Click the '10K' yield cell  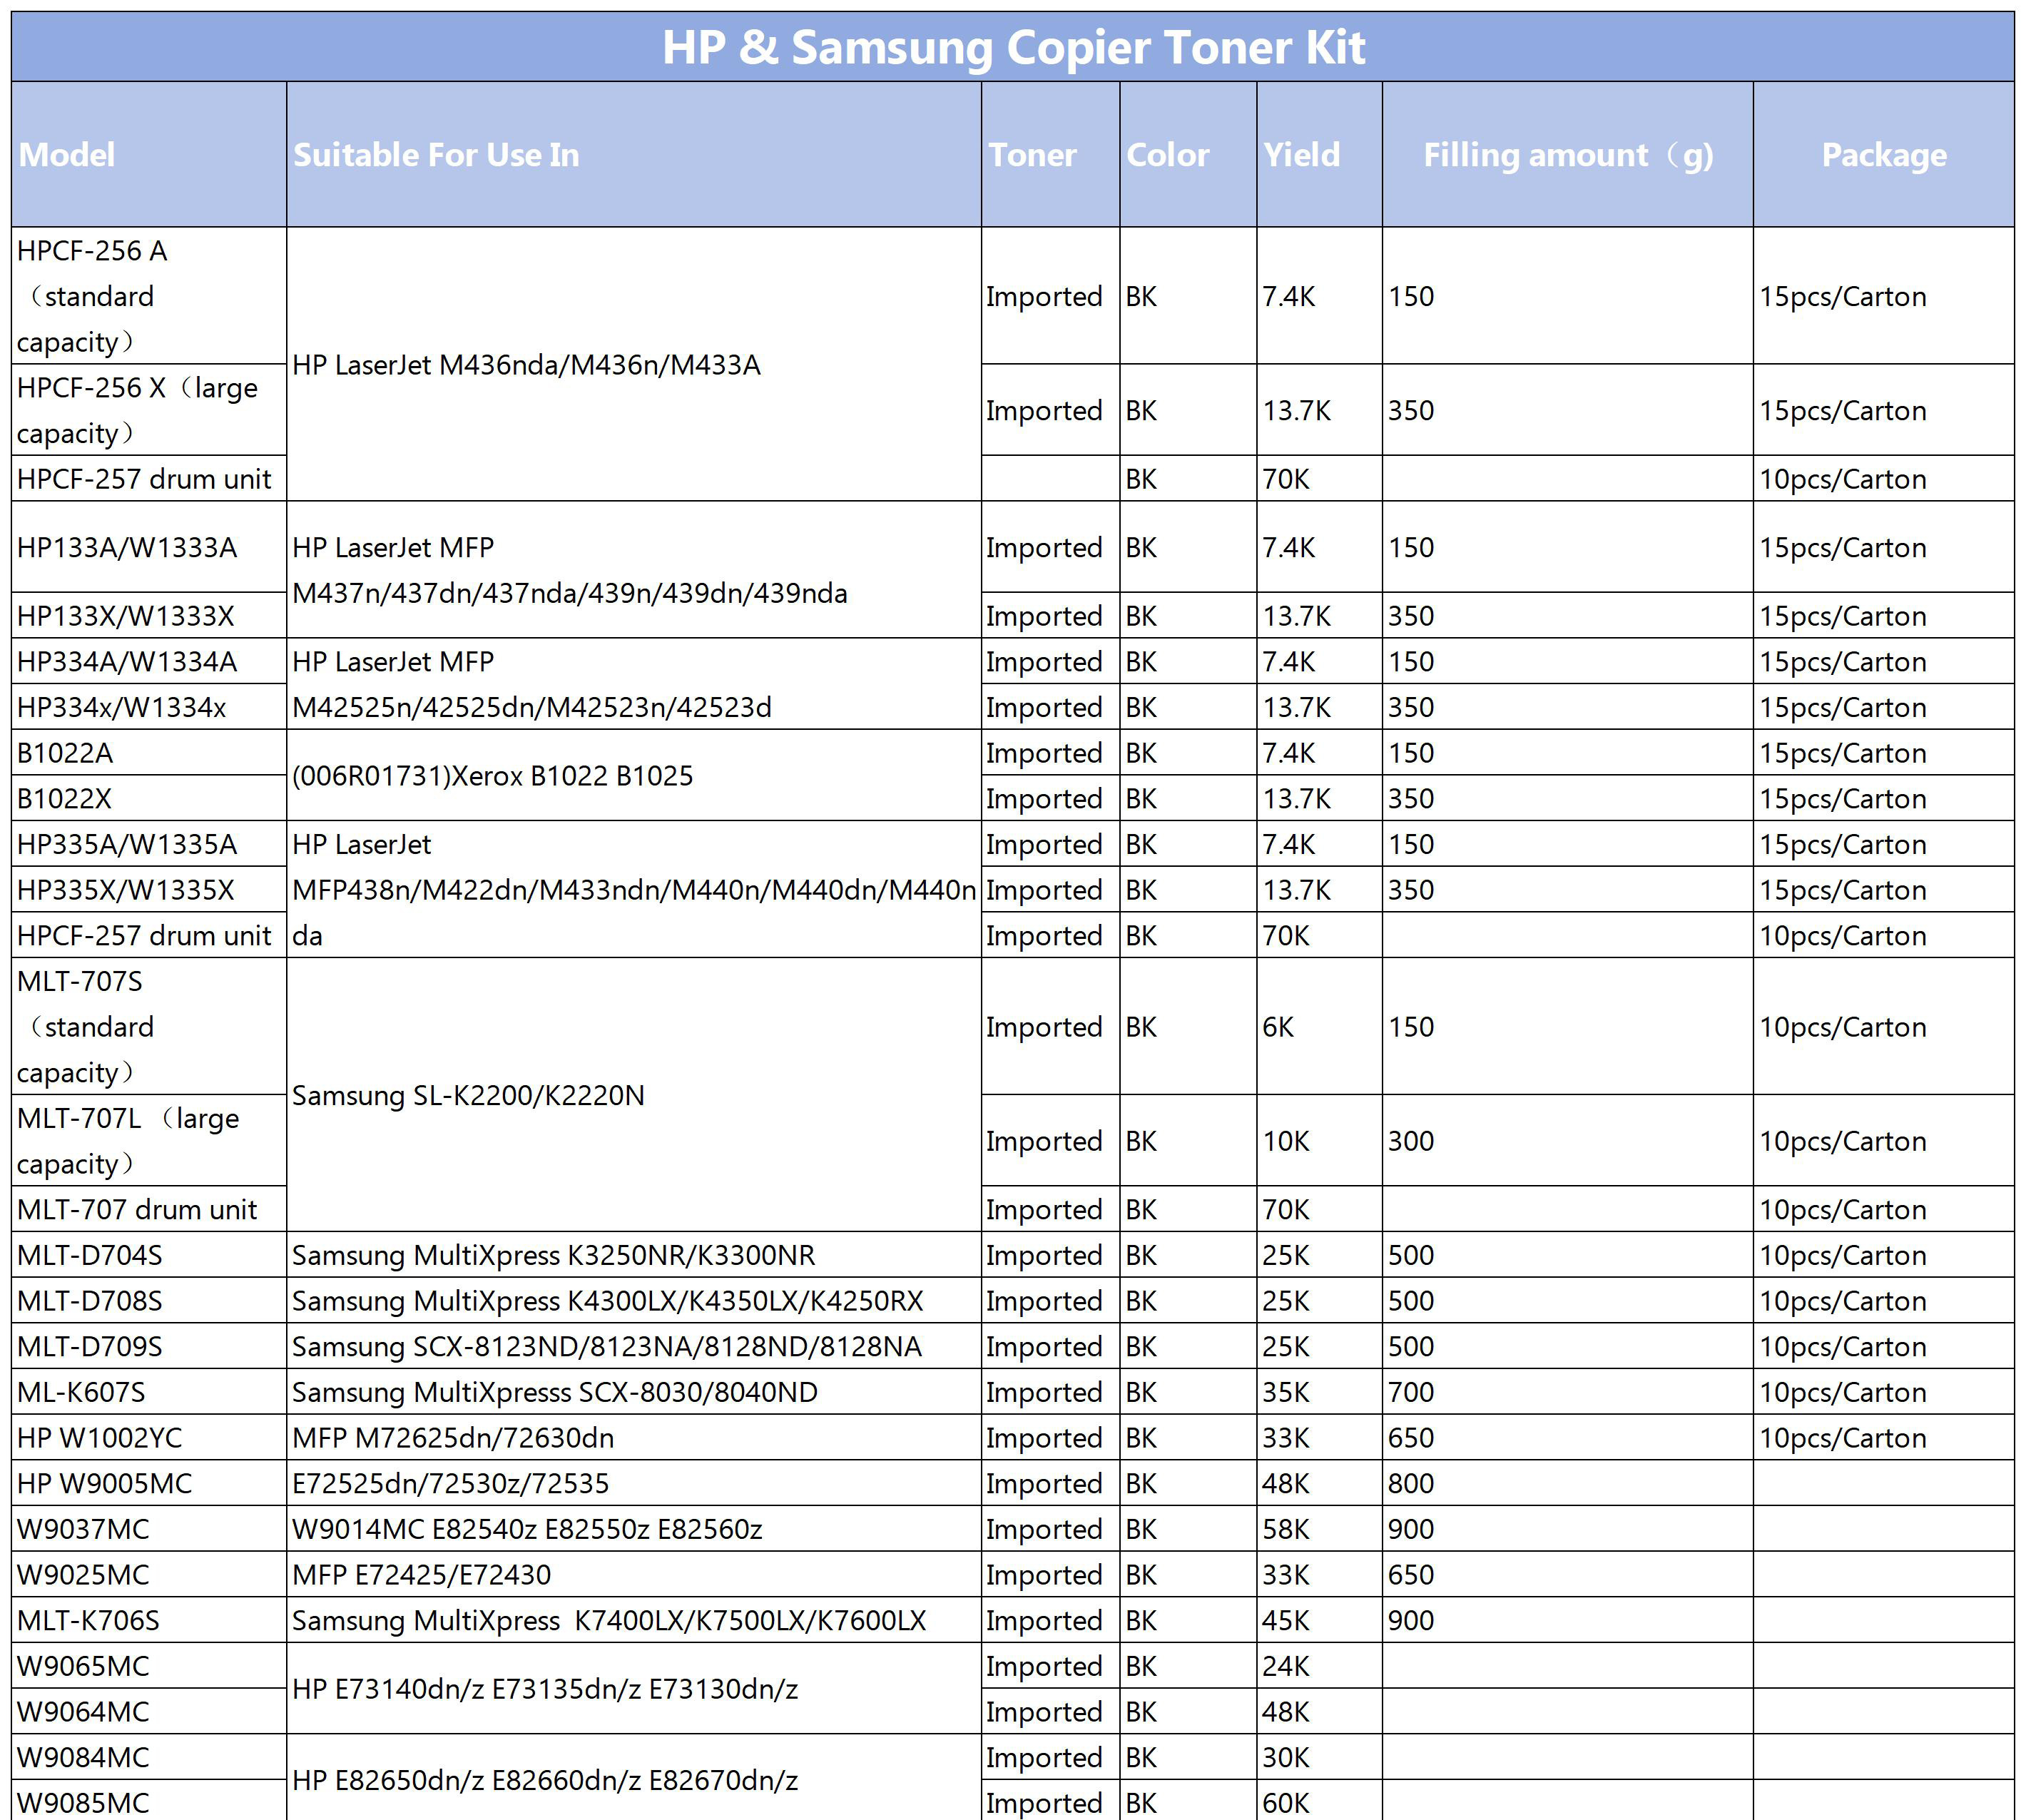pos(1319,1141)
